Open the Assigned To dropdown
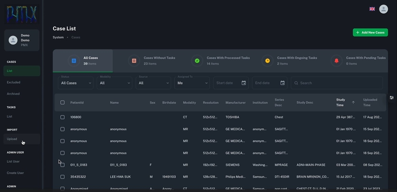Screen dimensions: 397x192 [x=192, y=83]
